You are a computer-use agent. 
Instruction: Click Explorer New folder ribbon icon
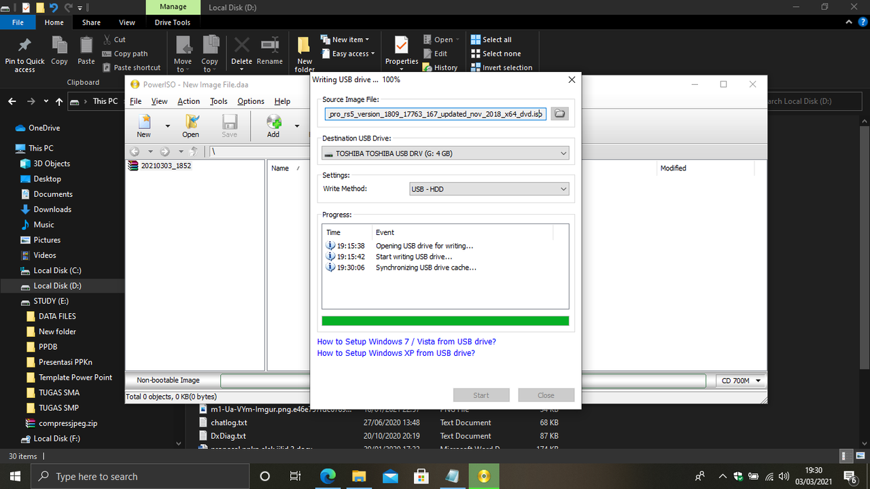point(304,54)
